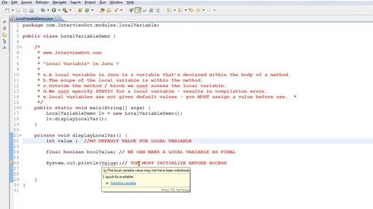Open the Debug configurations dropdown arrow
373x209 pixels.
48,10
